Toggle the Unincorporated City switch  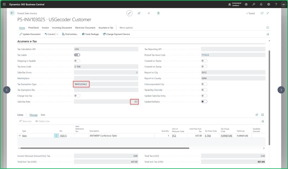204,84
